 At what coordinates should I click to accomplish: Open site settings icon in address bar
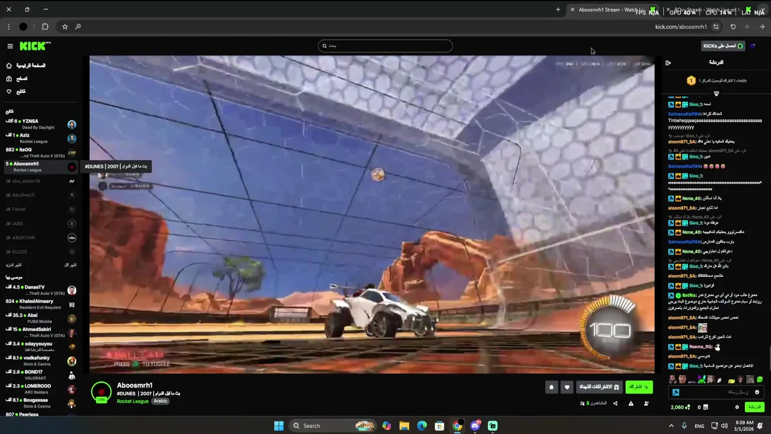pyautogui.click(x=716, y=27)
